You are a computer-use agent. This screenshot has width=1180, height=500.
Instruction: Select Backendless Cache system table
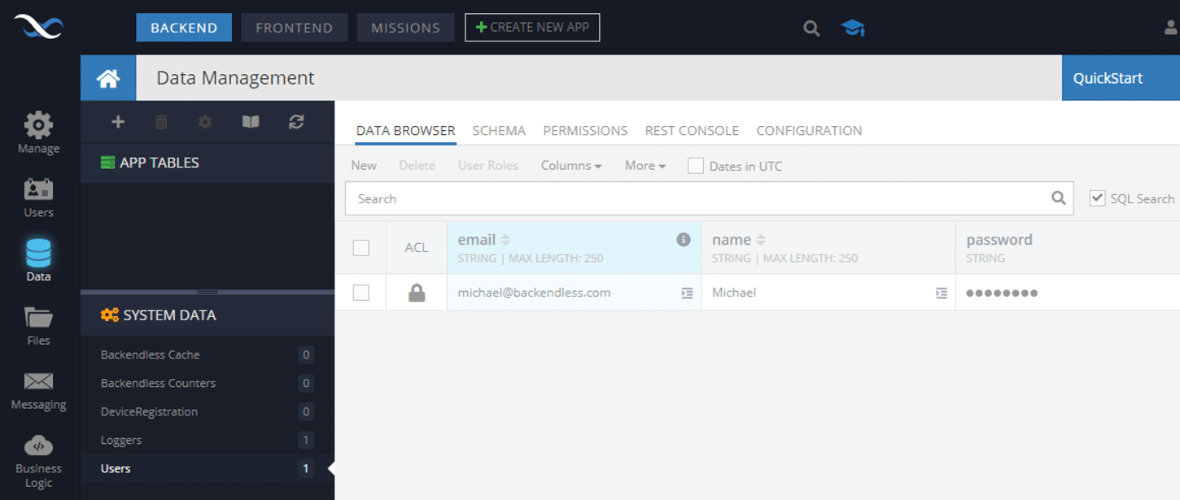pyautogui.click(x=207, y=354)
